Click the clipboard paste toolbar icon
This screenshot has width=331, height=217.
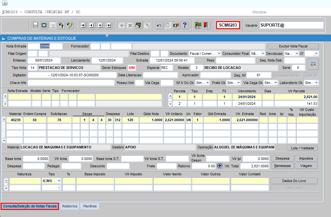168,25
